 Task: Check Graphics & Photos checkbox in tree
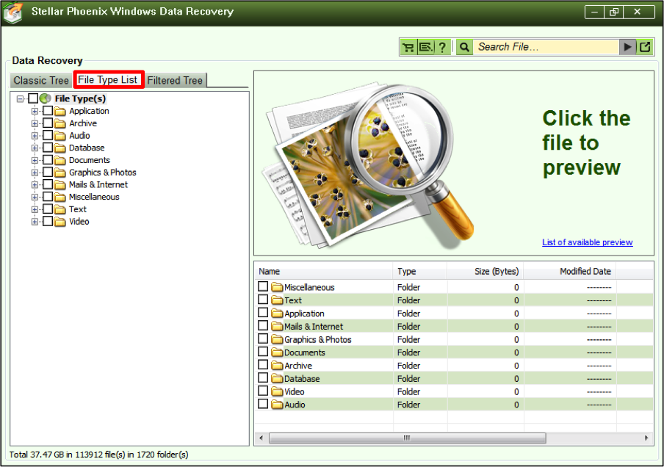48,173
